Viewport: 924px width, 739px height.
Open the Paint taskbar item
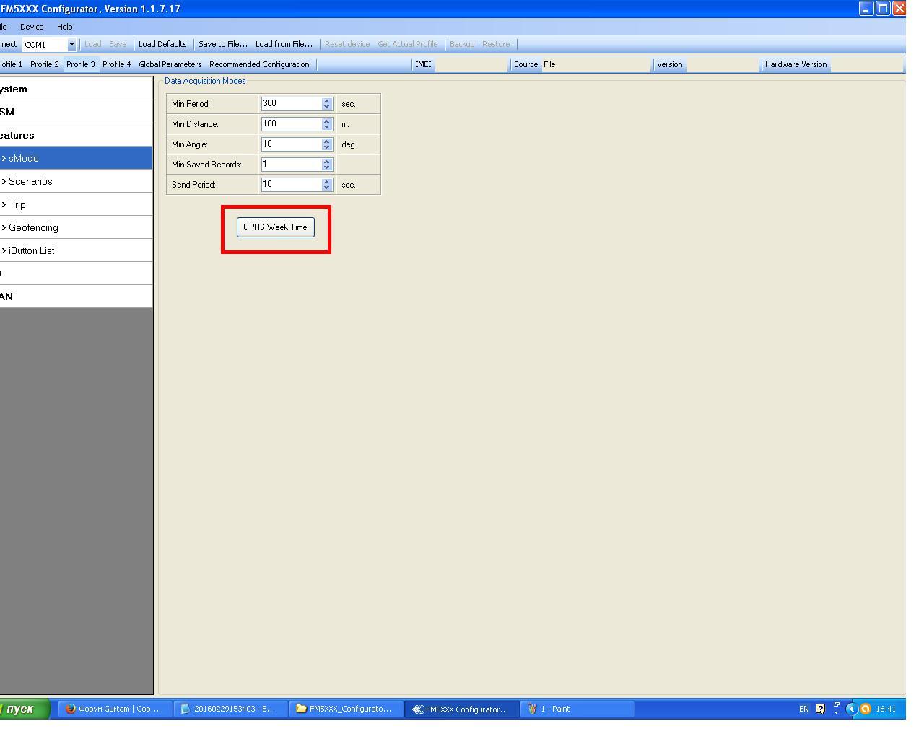577,709
